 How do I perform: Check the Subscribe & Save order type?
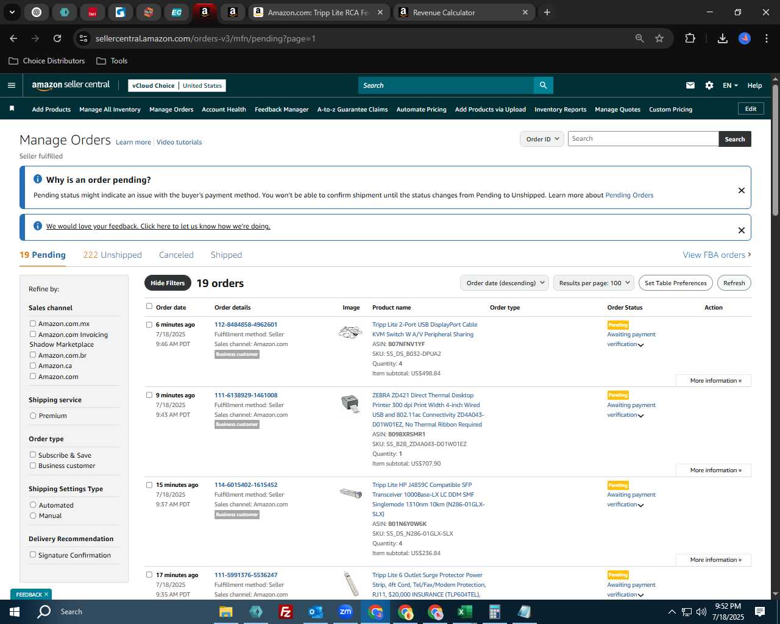[33, 455]
